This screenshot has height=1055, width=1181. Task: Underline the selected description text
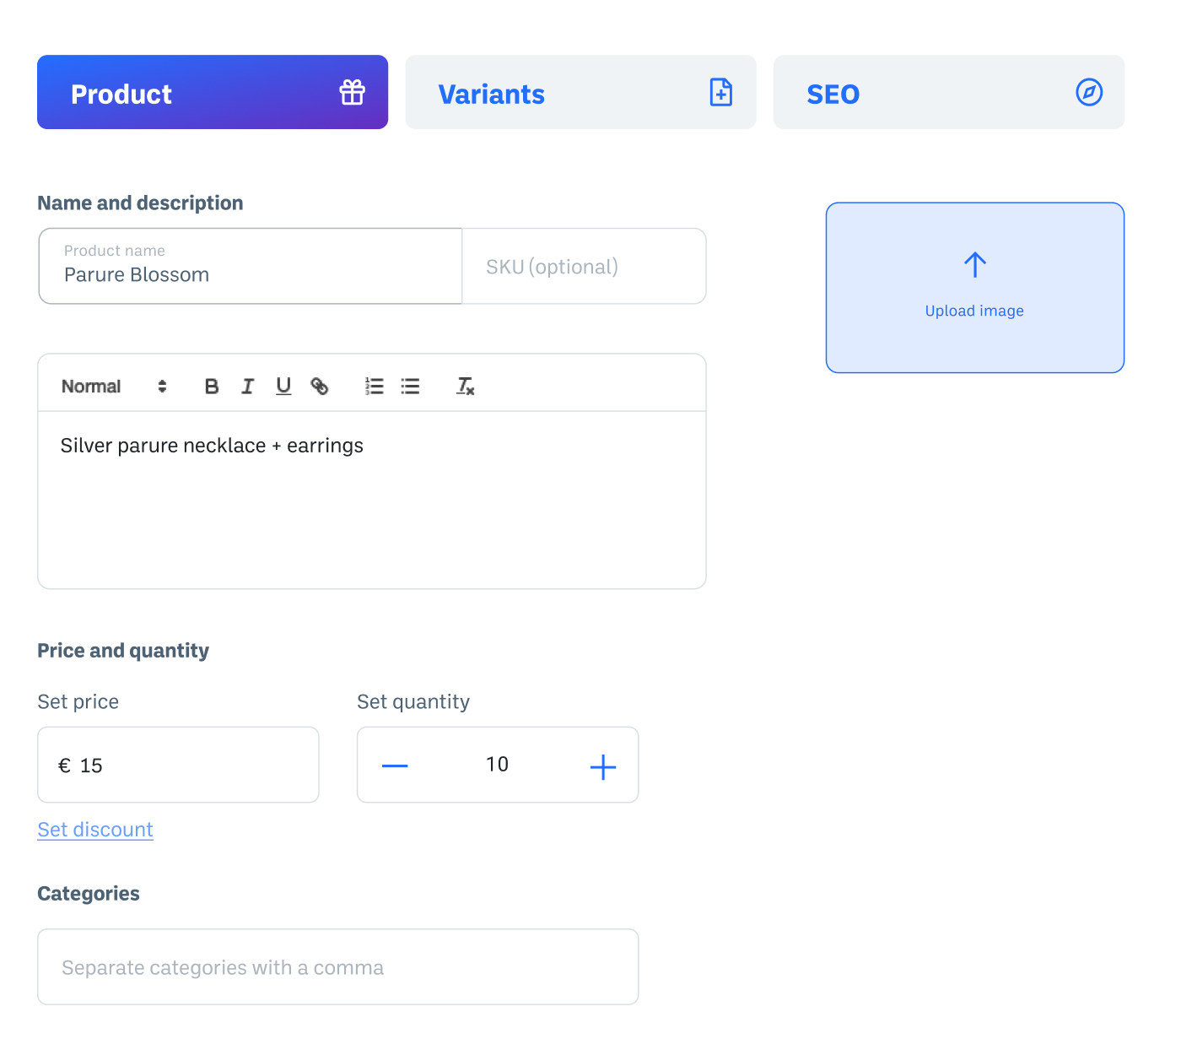click(x=283, y=387)
